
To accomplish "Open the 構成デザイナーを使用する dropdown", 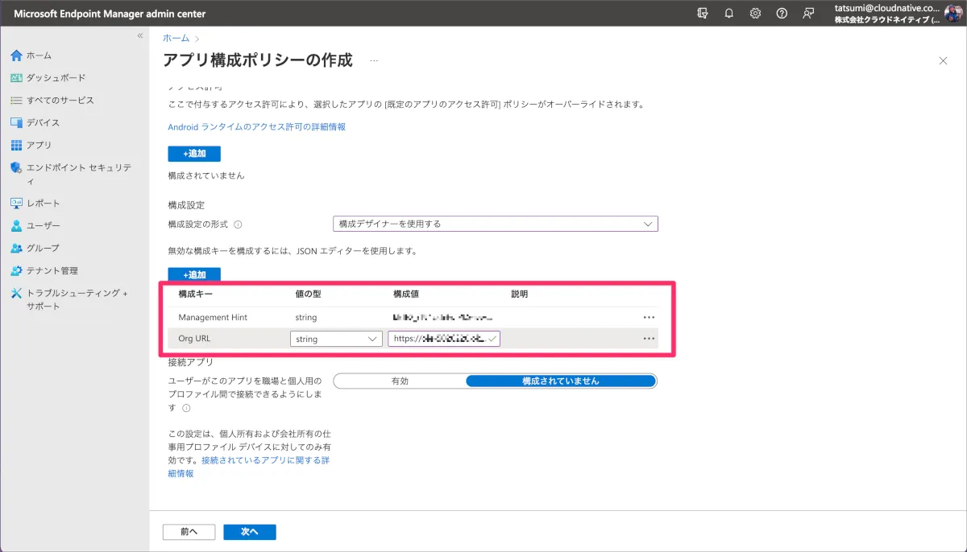I will (495, 224).
